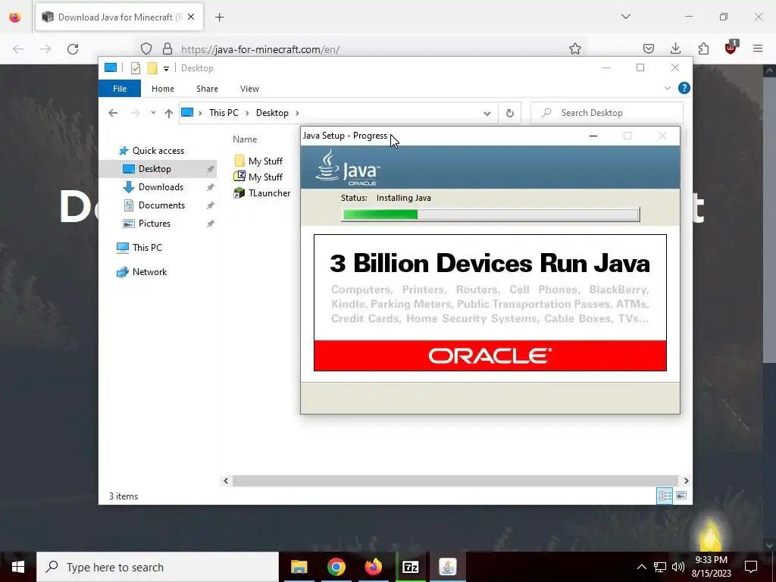
Task: Show hidden system tray icons
Action: tap(641, 567)
